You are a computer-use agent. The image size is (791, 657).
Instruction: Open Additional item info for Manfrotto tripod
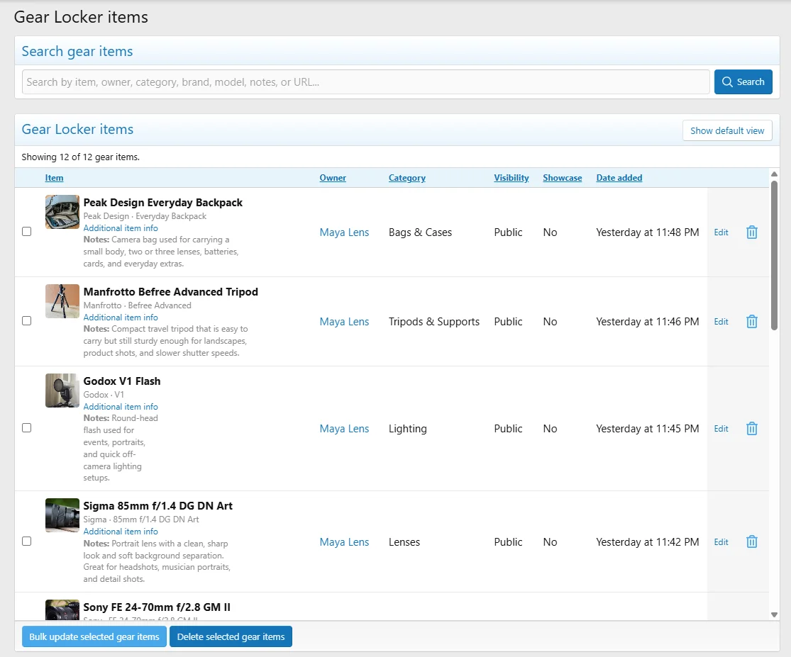[121, 318]
